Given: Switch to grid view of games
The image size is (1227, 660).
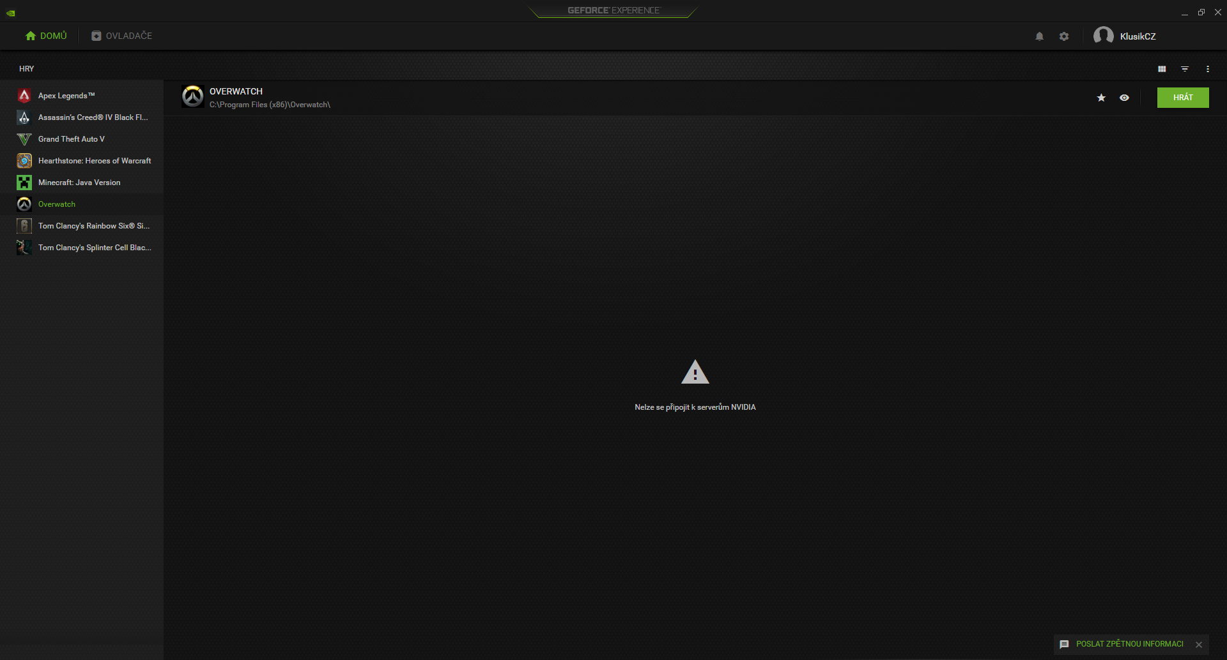Looking at the screenshot, I should tap(1162, 69).
